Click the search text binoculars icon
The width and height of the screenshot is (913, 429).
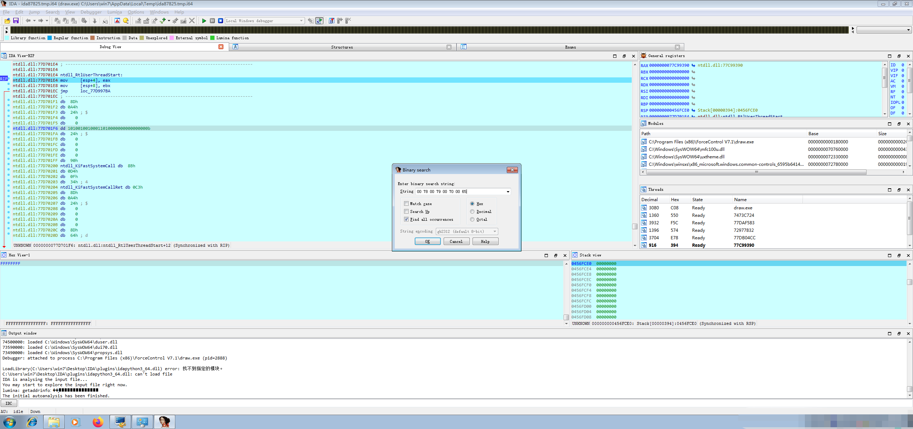tap(66, 21)
